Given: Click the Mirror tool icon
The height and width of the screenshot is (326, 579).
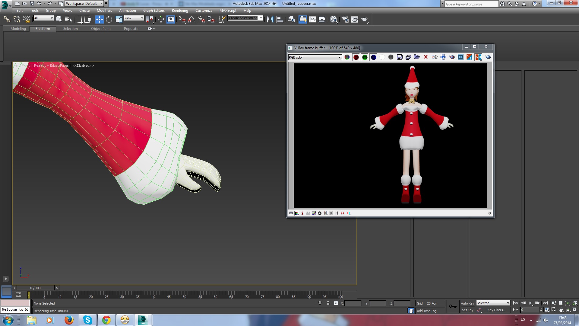Looking at the screenshot, I should 270,19.
